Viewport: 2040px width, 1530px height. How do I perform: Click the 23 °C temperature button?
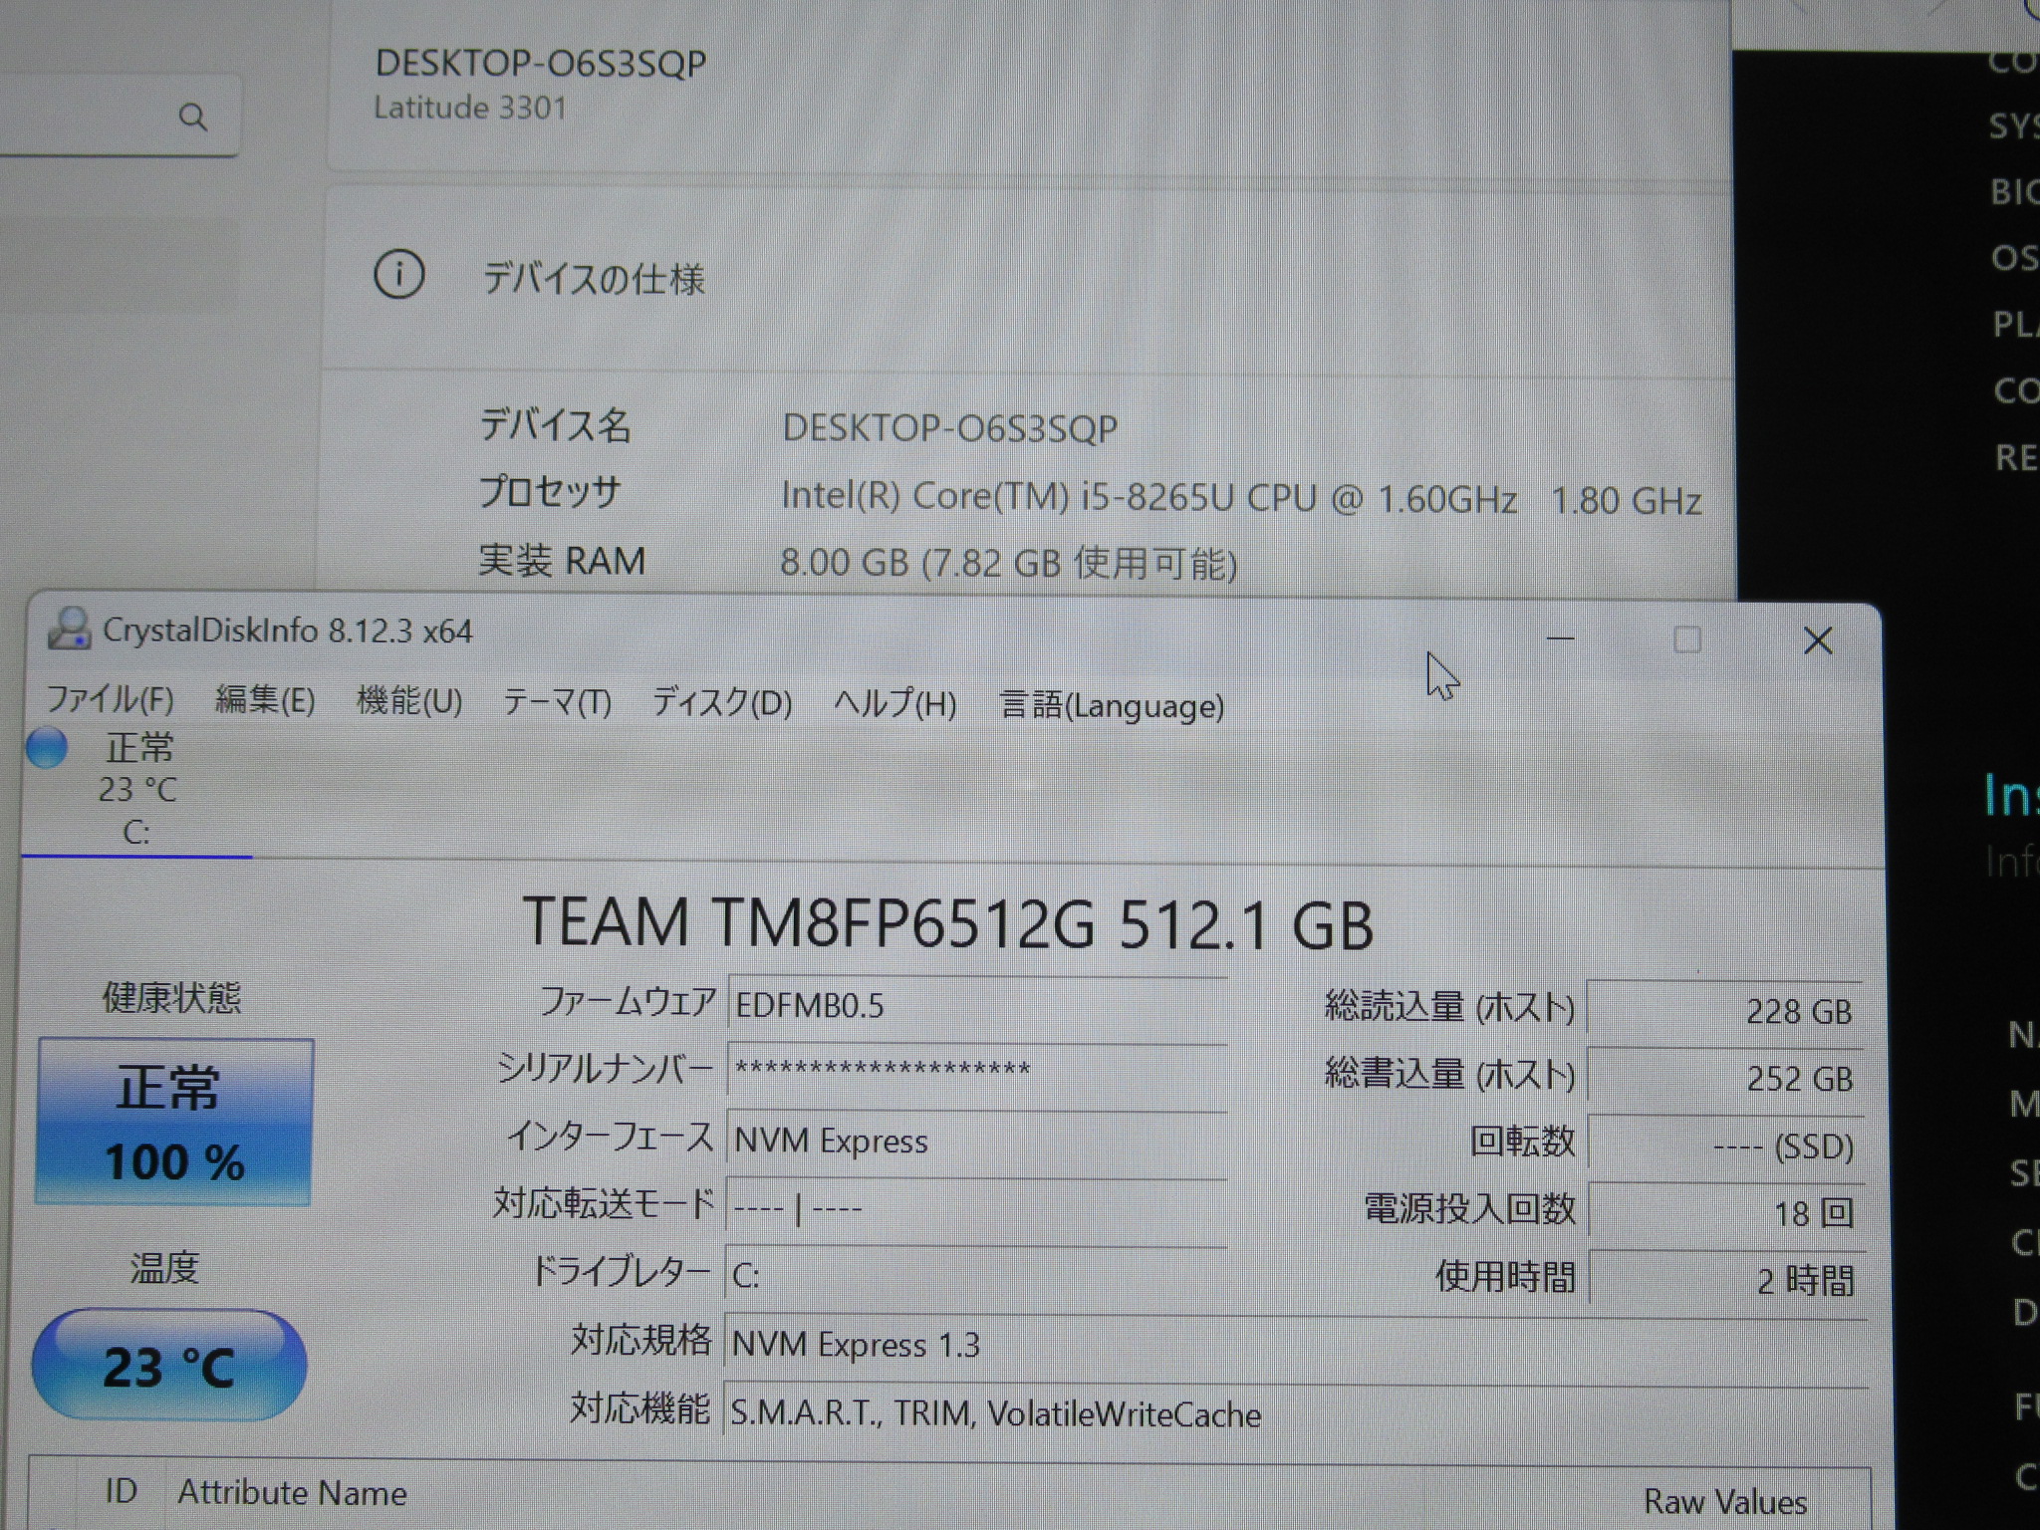[x=169, y=1366]
